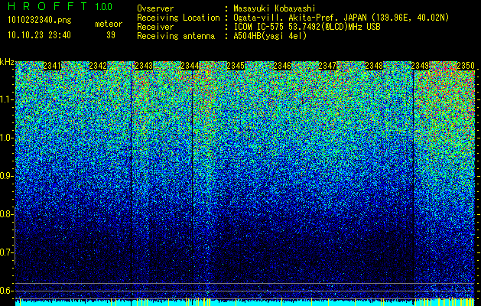Click the 0.9 frequency axis label
This screenshot has height=306, width=481.
point(6,176)
